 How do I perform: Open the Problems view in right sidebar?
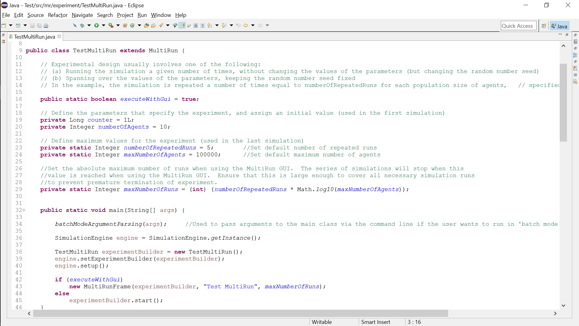pyautogui.click(x=575, y=68)
